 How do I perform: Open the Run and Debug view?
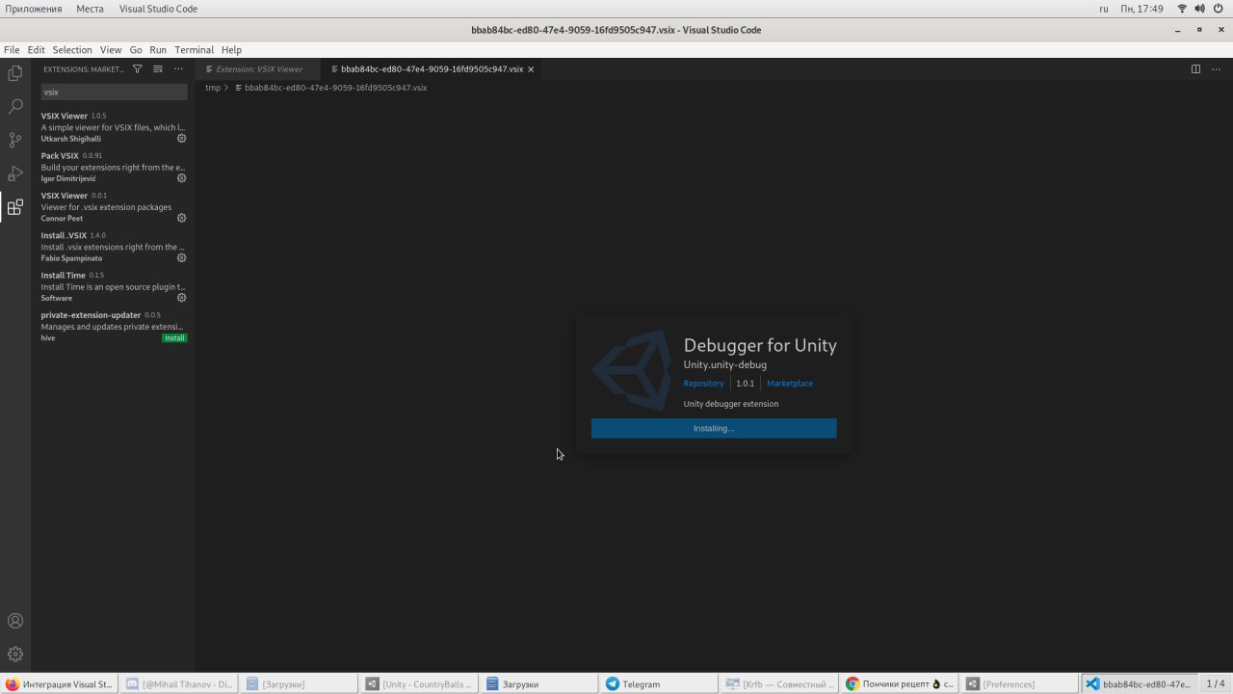[x=15, y=173]
